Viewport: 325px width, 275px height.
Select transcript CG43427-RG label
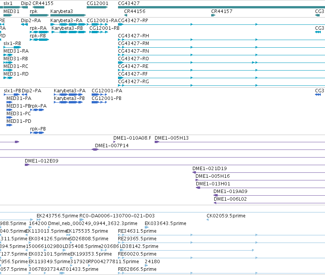pos(134,82)
